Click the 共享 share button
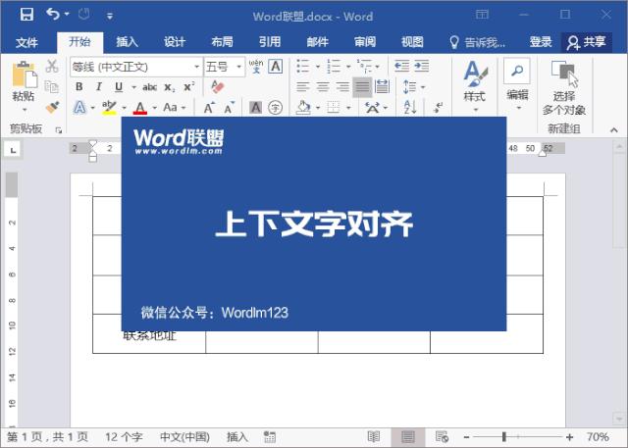The height and width of the screenshot is (448, 628). pos(587,42)
